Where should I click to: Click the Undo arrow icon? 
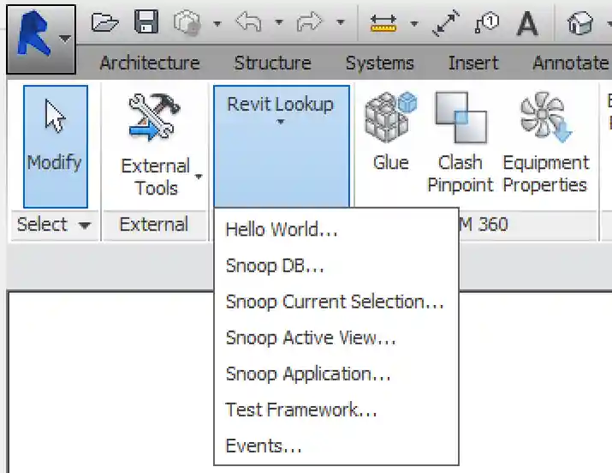tap(249, 23)
